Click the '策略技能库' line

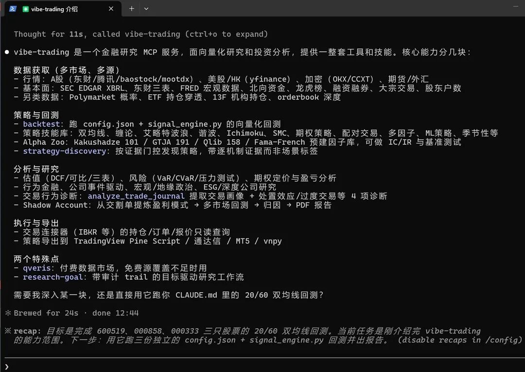(x=256, y=133)
